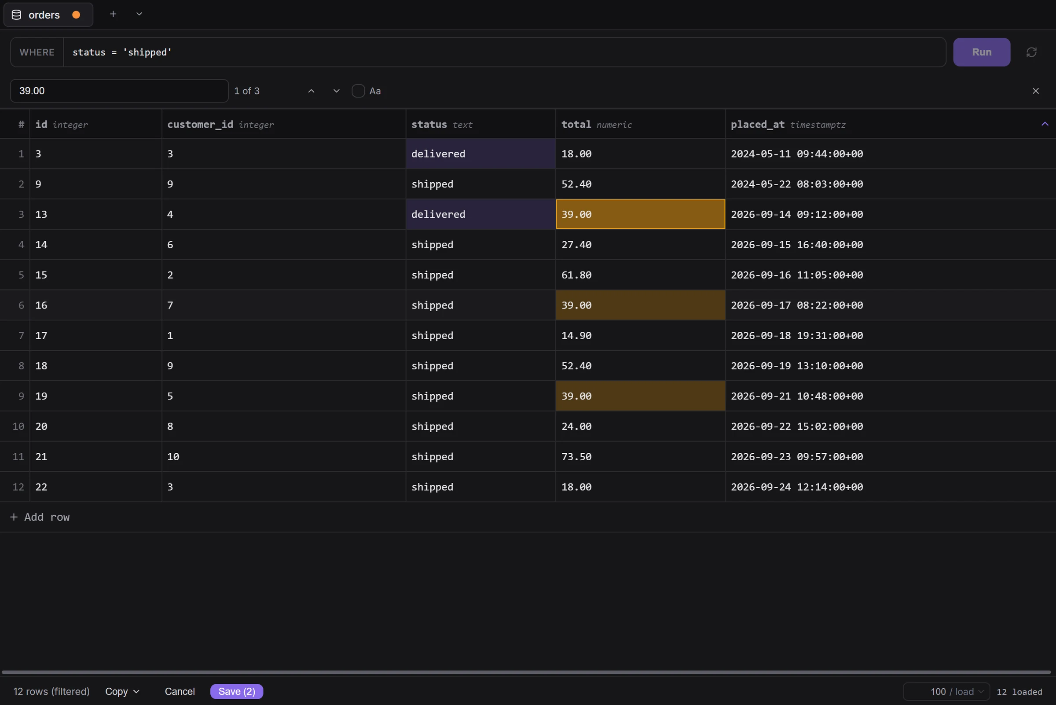
Task: Focus the search field containing 39.00
Action: point(119,91)
